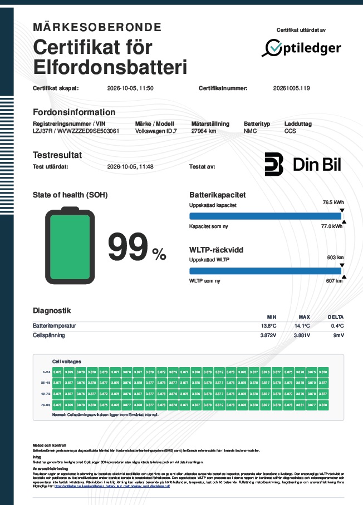Click the battery type NMC
The image size is (363, 505).
pos(250,131)
